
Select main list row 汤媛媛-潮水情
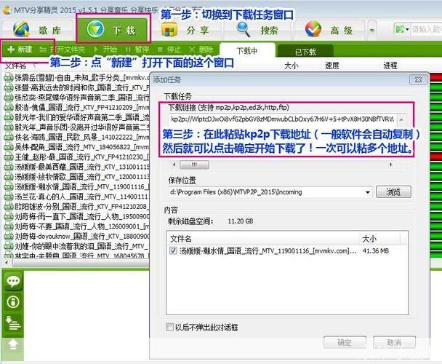click(x=76, y=186)
